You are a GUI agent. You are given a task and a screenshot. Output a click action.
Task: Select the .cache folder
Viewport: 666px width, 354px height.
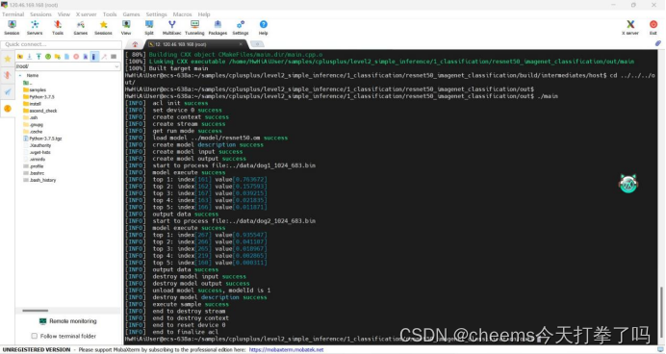coord(33,132)
